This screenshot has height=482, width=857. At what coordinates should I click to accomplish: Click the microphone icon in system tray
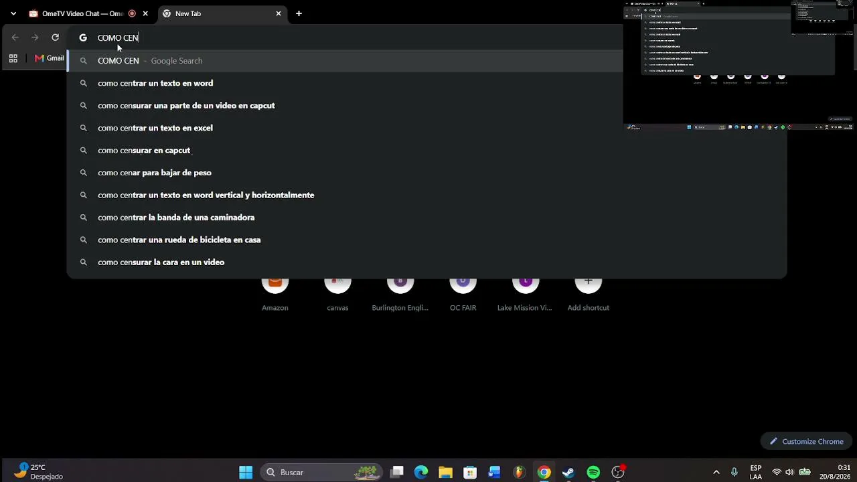tap(734, 473)
